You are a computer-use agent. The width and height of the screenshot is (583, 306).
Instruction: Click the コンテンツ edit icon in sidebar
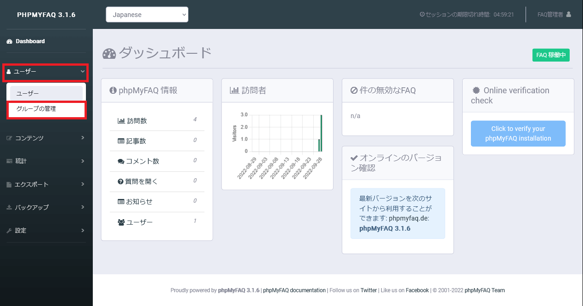tap(9, 138)
